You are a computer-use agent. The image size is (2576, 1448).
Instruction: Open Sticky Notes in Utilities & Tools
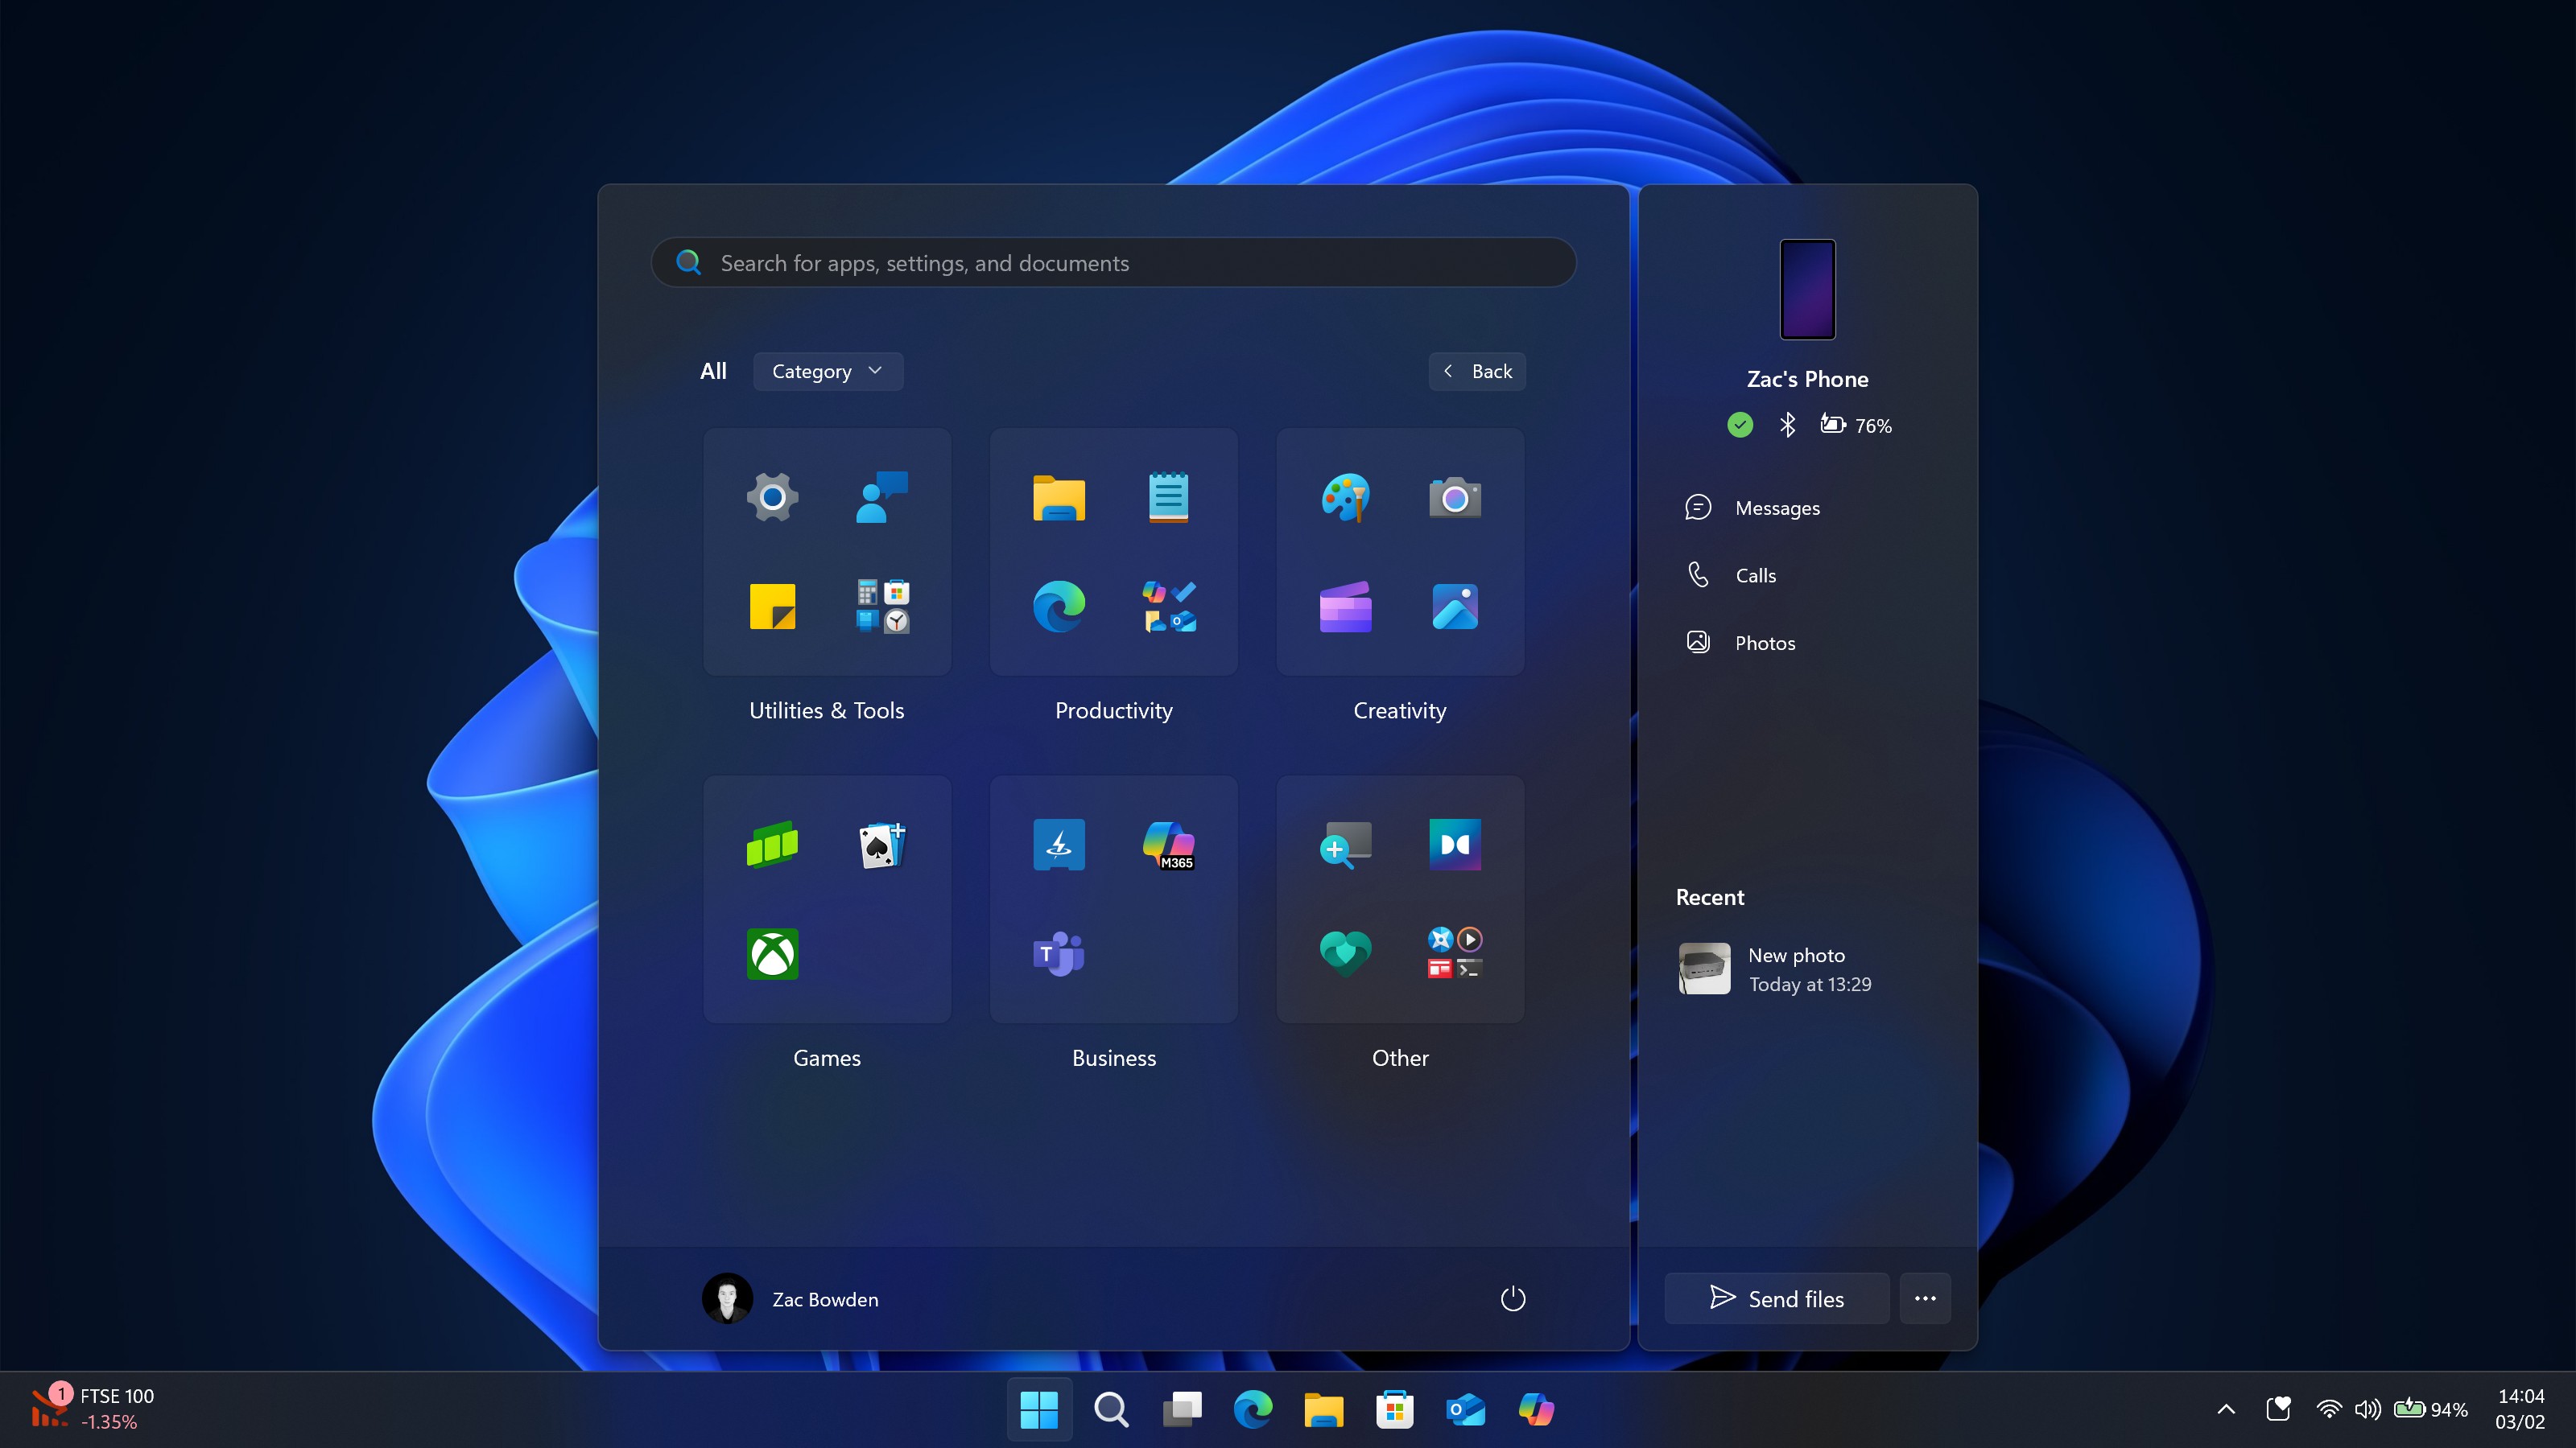click(771, 607)
